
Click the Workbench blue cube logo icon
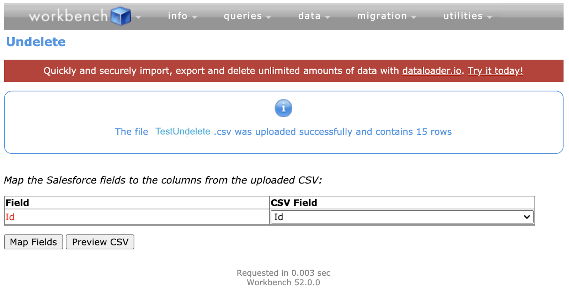coord(121,16)
